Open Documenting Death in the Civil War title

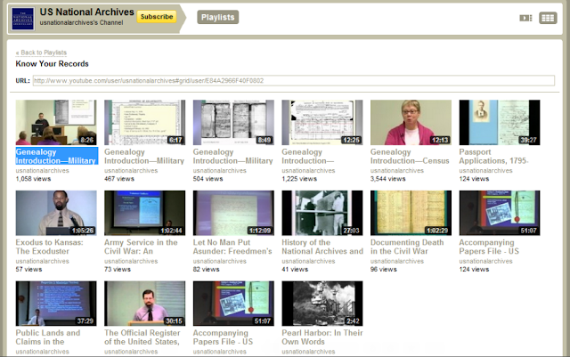(407, 247)
